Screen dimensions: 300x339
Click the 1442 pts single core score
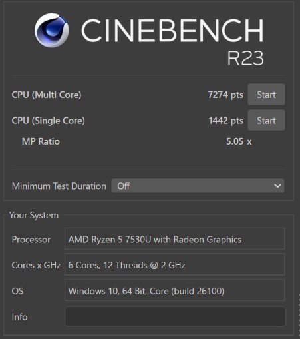point(225,121)
